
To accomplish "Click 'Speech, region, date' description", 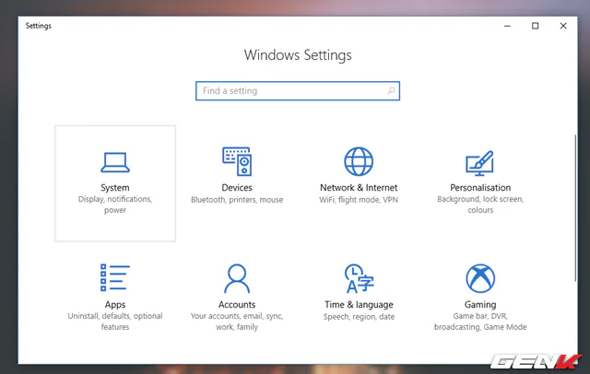I will click(359, 317).
